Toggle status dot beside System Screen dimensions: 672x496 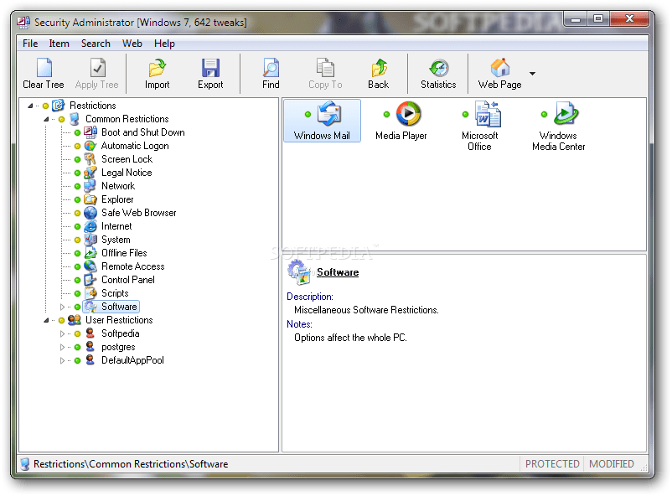coord(78,240)
